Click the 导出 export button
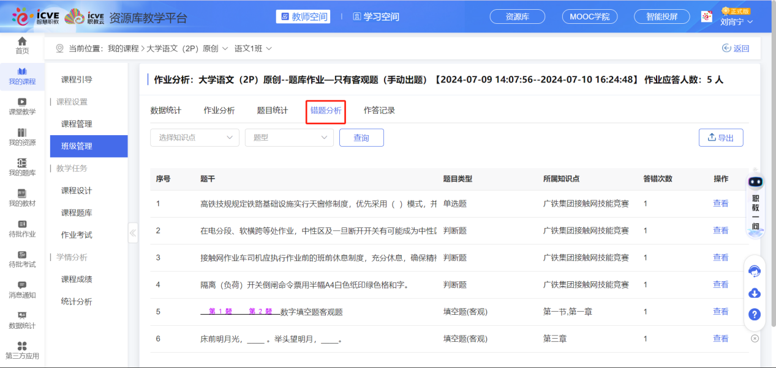The image size is (776, 368). click(721, 138)
